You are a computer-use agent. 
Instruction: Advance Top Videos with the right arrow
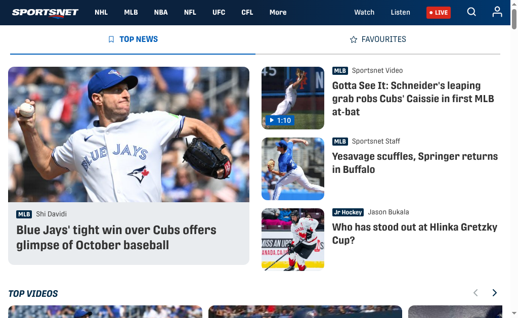[495, 293]
